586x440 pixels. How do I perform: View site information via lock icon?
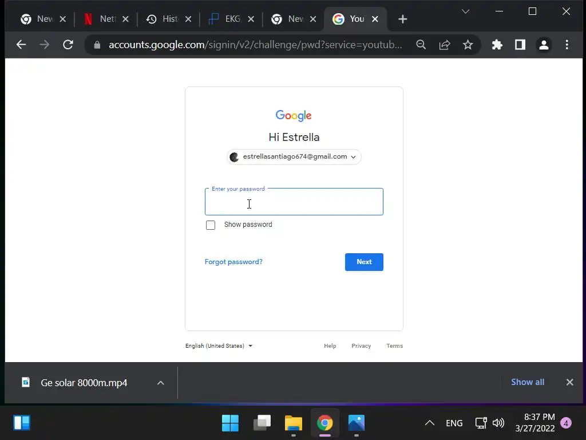point(97,45)
